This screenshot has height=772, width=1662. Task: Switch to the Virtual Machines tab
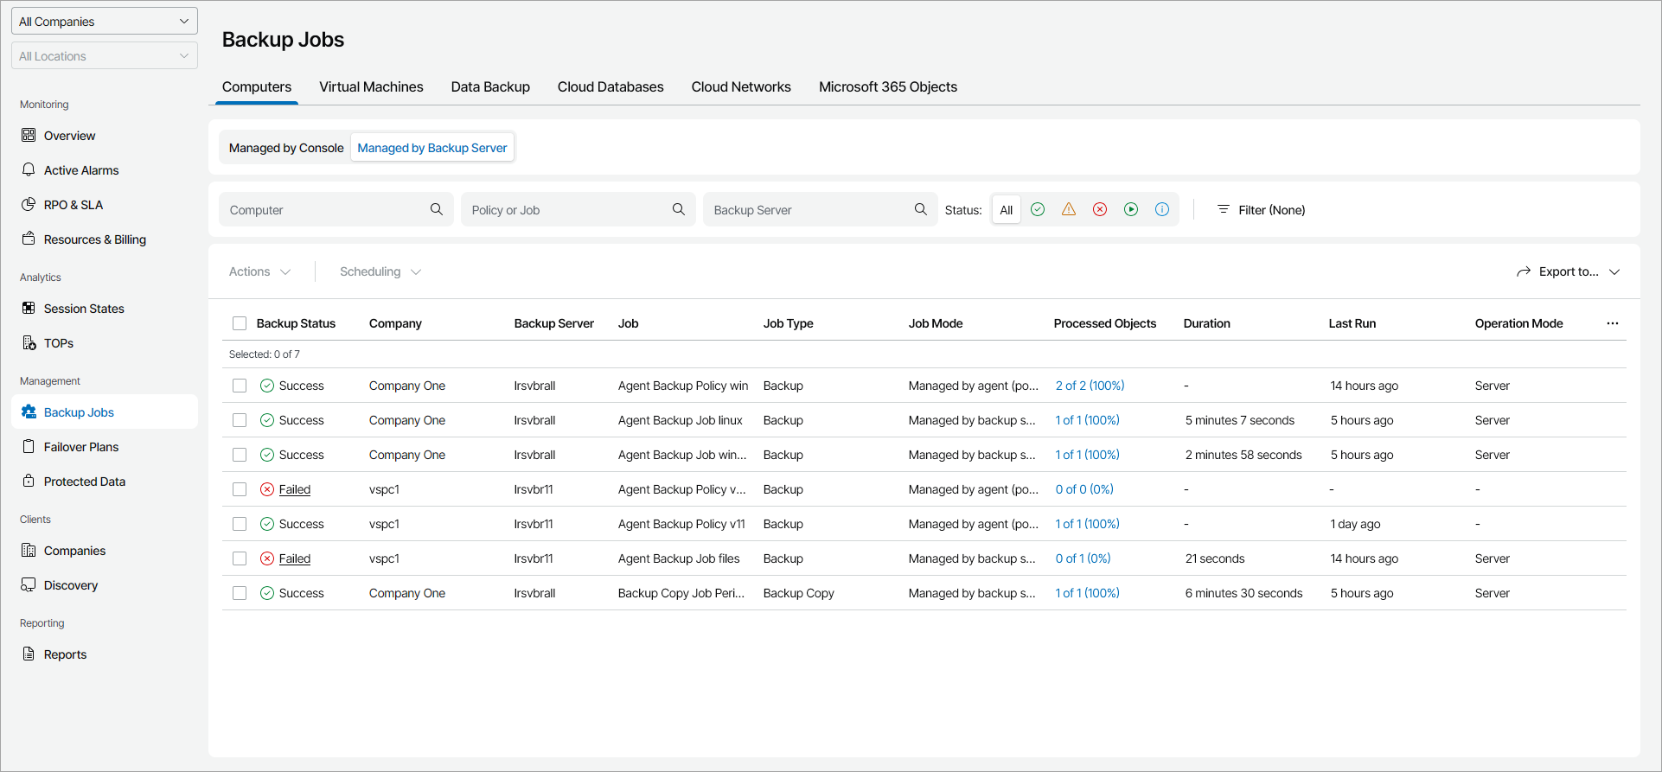[x=371, y=86]
